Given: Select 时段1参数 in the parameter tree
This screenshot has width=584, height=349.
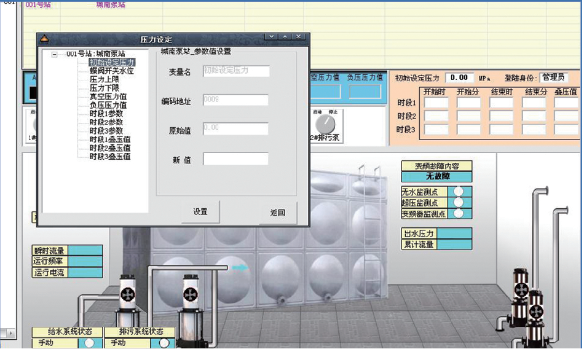Looking at the screenshot, I should click(x=106, y=114).
